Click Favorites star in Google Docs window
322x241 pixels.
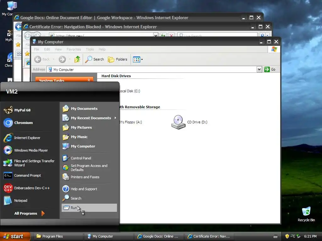(x=18, y=44)
